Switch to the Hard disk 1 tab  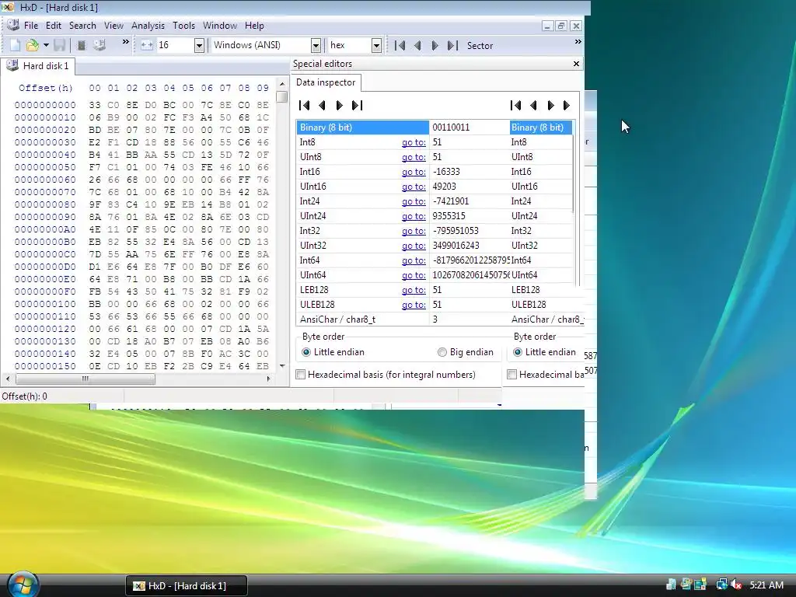coord(38,66)
